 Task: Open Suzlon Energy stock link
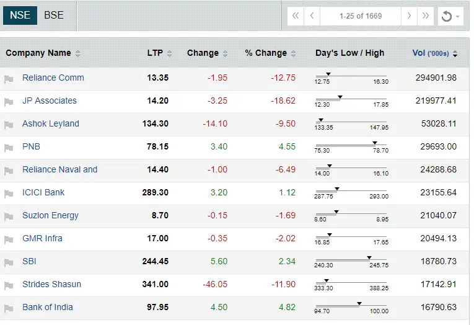[50, 215]
